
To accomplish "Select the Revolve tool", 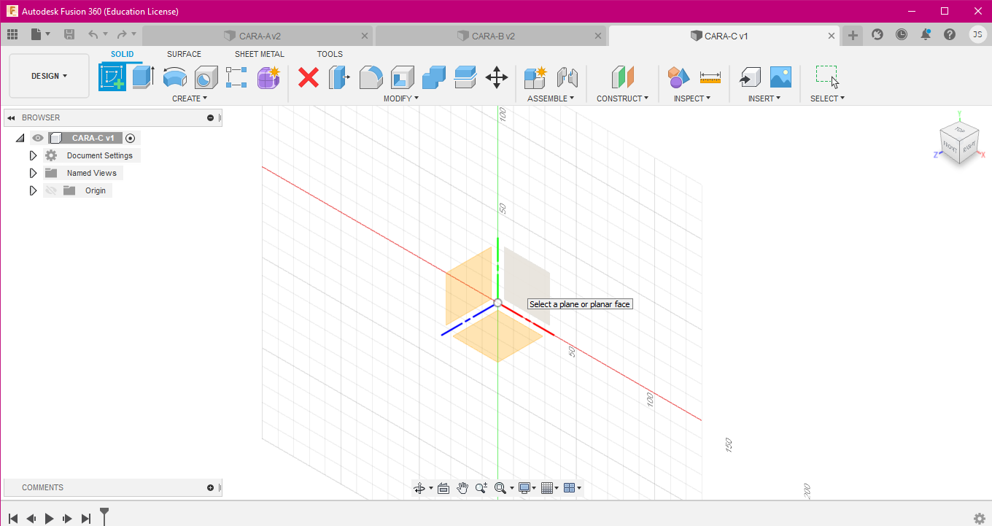I will (x=174, y=77).
